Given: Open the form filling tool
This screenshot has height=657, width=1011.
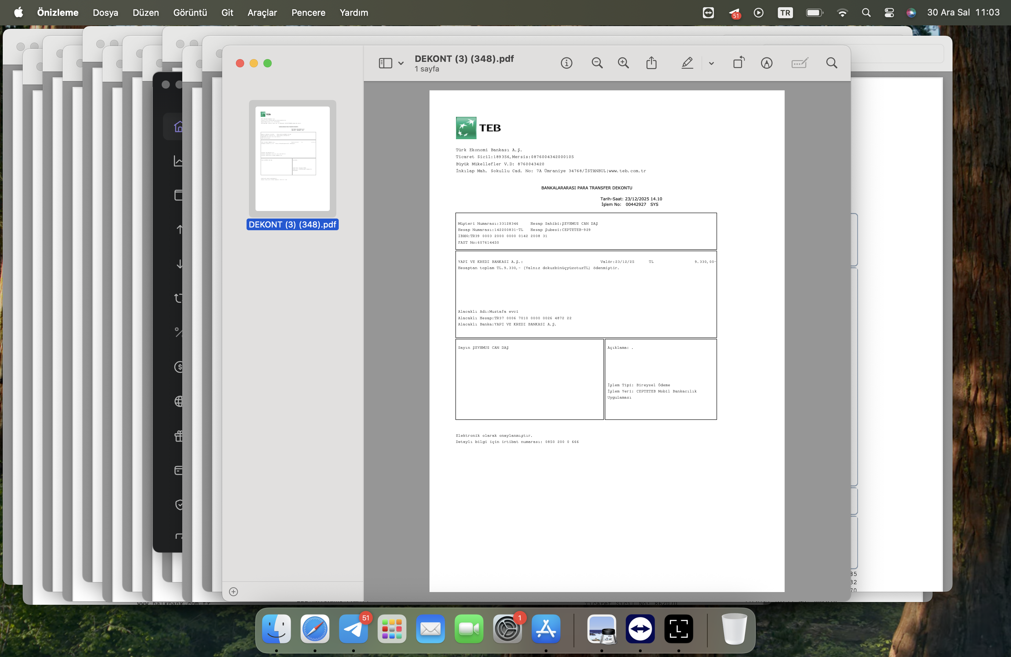Looking at the screenshot, I should tap(800, 63).
